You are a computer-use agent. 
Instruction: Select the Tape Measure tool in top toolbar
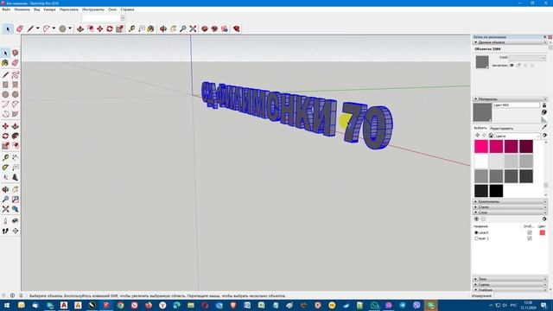(131, 29)
